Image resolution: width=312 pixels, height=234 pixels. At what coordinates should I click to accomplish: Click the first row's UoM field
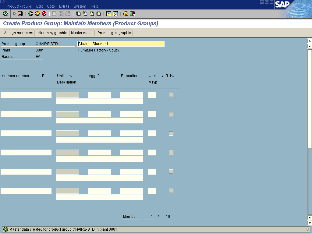click(x=152, y=95)
